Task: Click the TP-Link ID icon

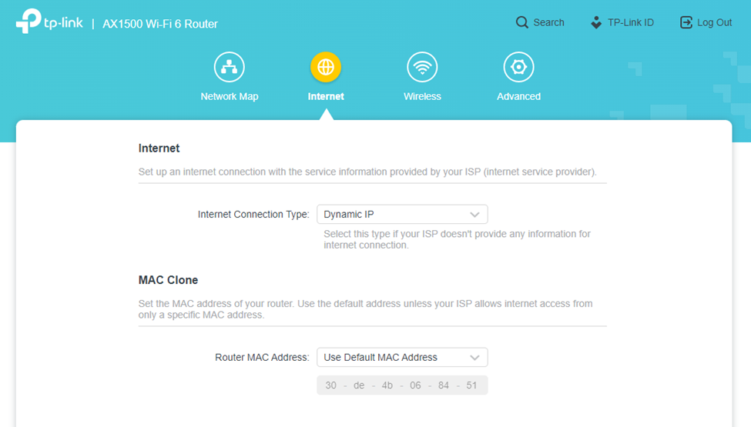Action: point(596,22)
